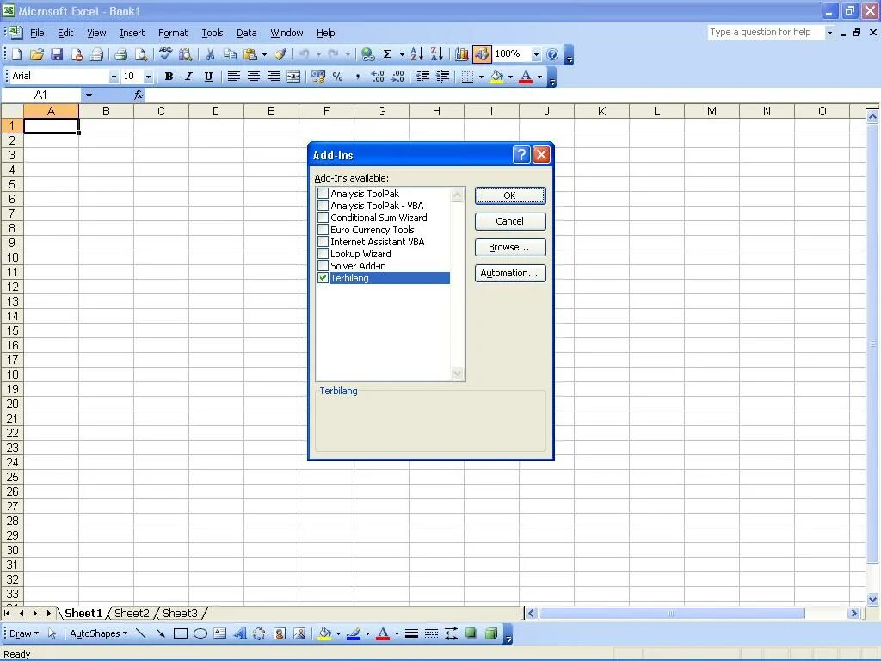Click Cancel in the Add-Ins dialog
The image size is (881, 661).
pos(510,221)
